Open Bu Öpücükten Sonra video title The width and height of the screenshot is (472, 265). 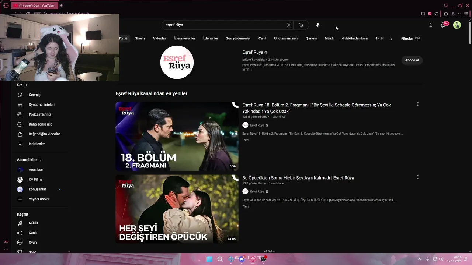pyautogui.click(x=298, y=178)
